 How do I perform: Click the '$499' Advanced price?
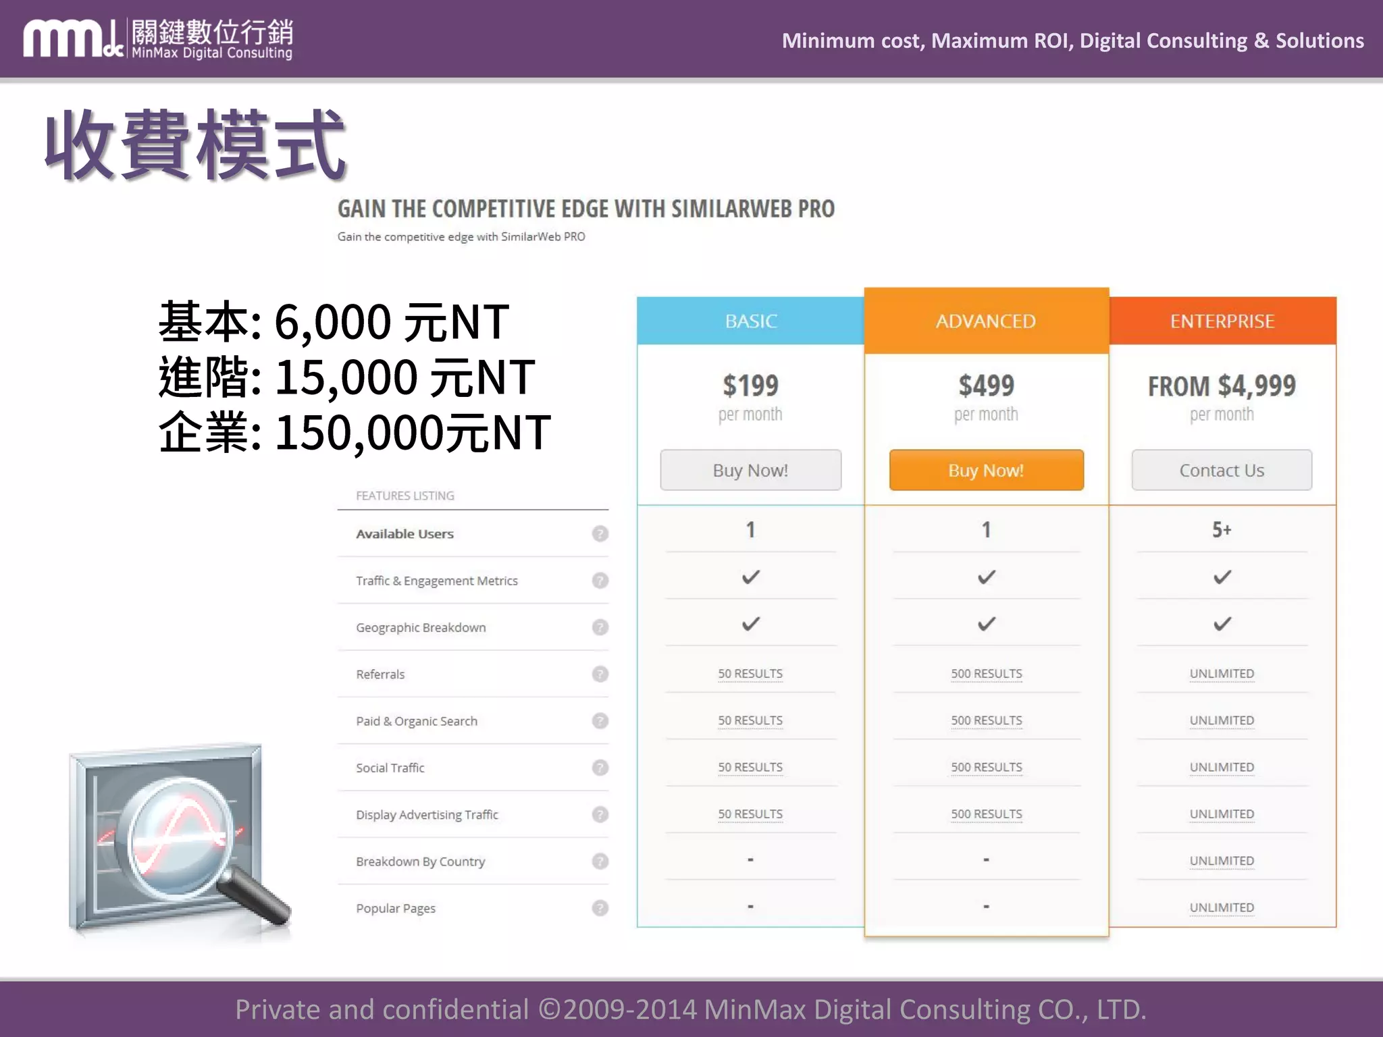986,385
